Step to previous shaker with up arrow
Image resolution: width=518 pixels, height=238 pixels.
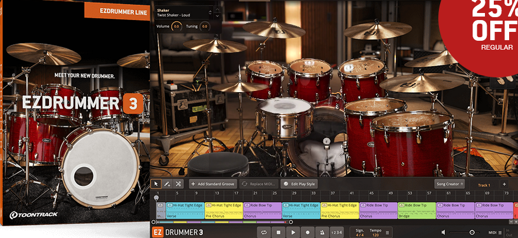(217, 9)
